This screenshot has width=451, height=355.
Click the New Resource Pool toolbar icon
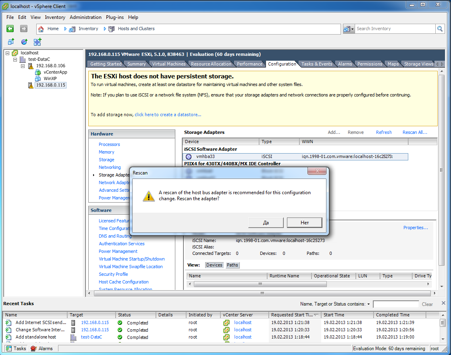click(x=24, y=42)
